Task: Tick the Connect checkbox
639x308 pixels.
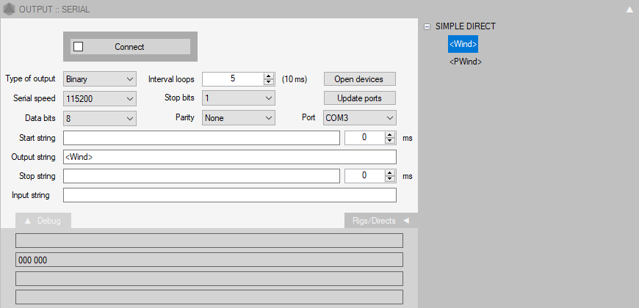Action: (79, 46)
